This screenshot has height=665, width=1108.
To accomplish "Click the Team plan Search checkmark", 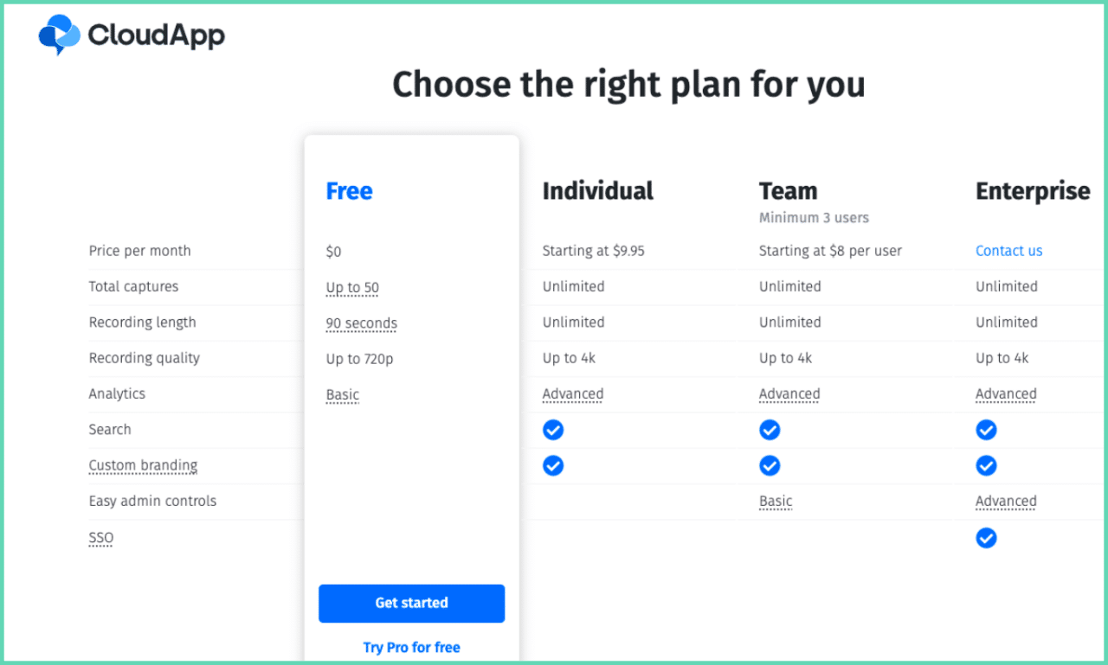I will (x=770, y=430).
